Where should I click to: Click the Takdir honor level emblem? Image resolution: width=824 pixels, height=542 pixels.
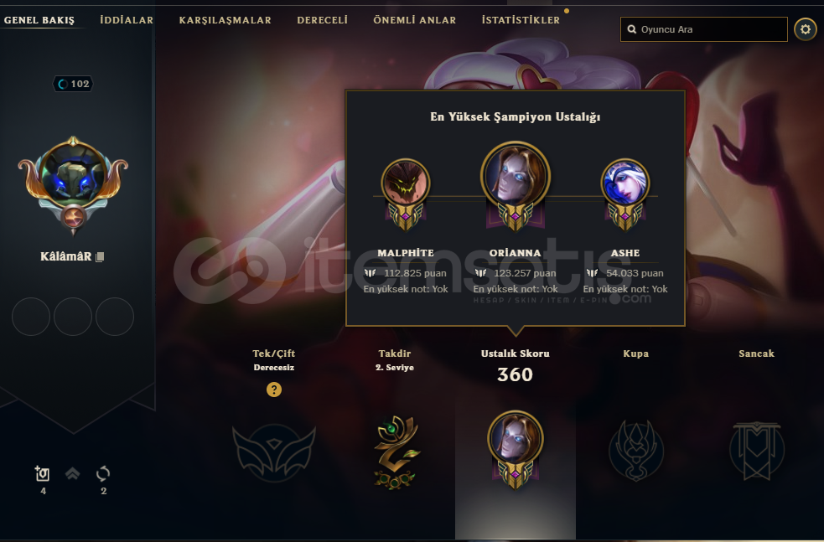click(x=395, y=452)
